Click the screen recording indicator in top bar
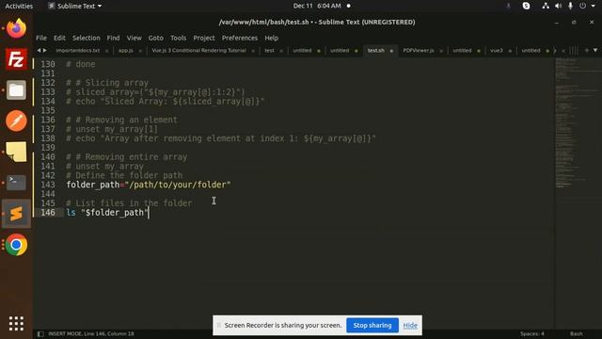The height and width of the screenshot is (339, 602). (348, 6)
